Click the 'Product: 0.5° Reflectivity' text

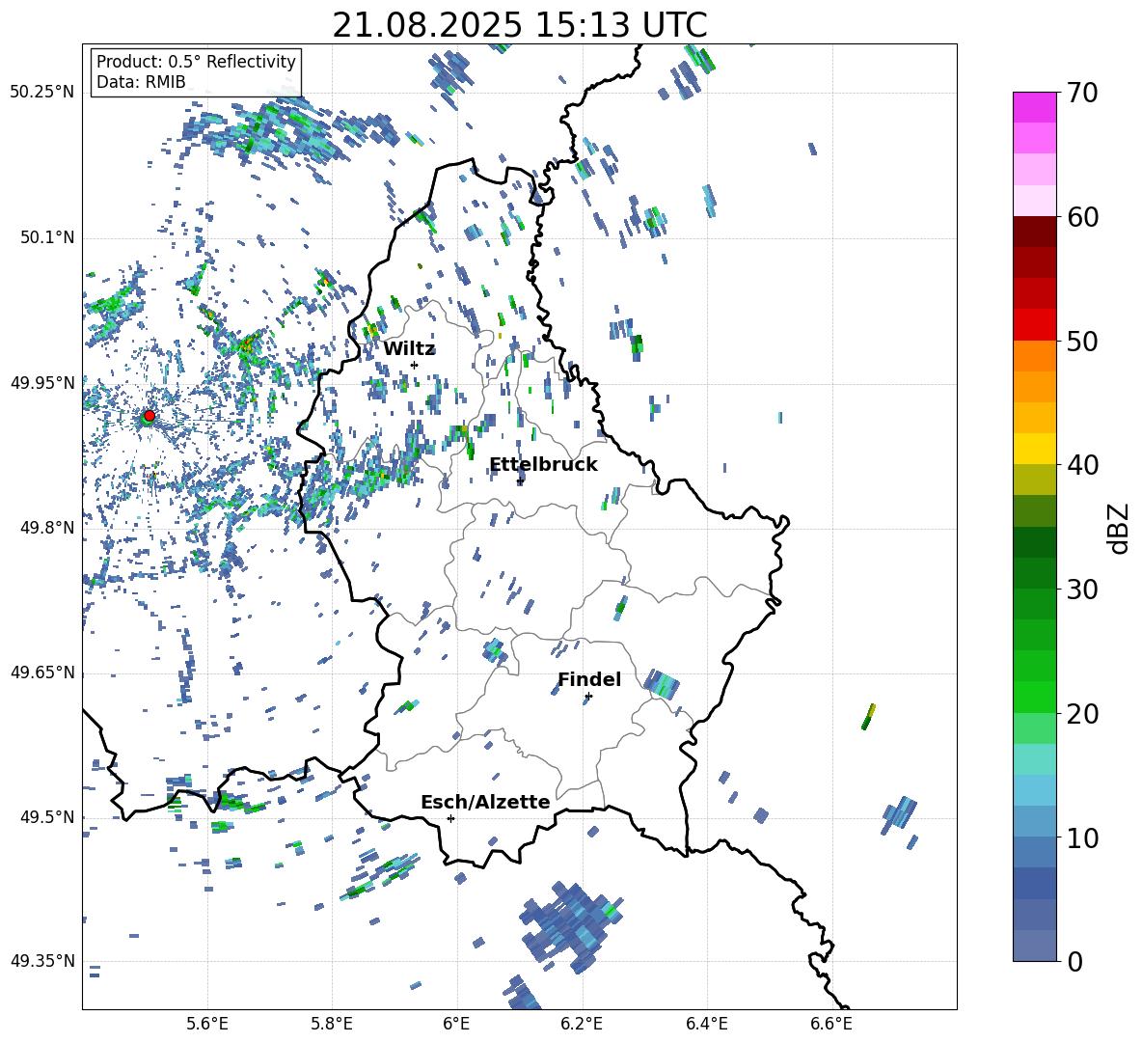(x=196, y=61)
